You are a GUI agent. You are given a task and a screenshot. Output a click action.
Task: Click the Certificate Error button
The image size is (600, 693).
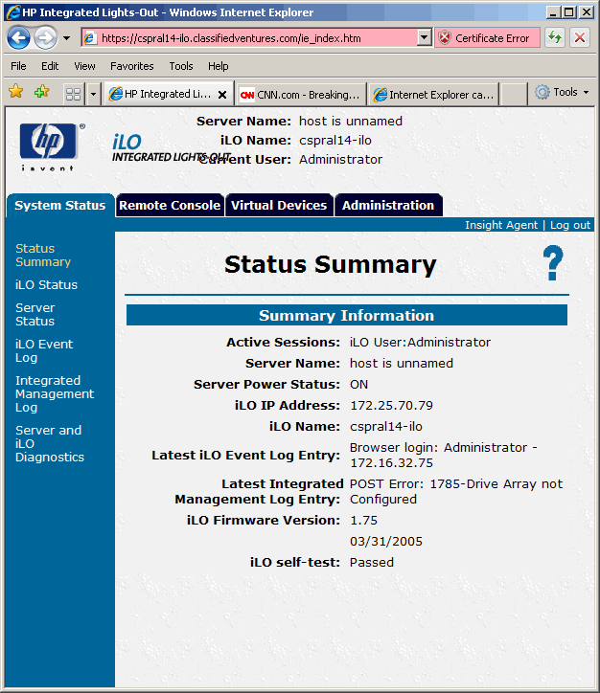(x=485, y=38)
